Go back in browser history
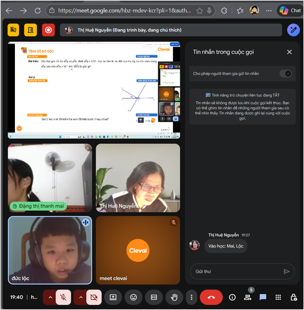 (9, 11)
